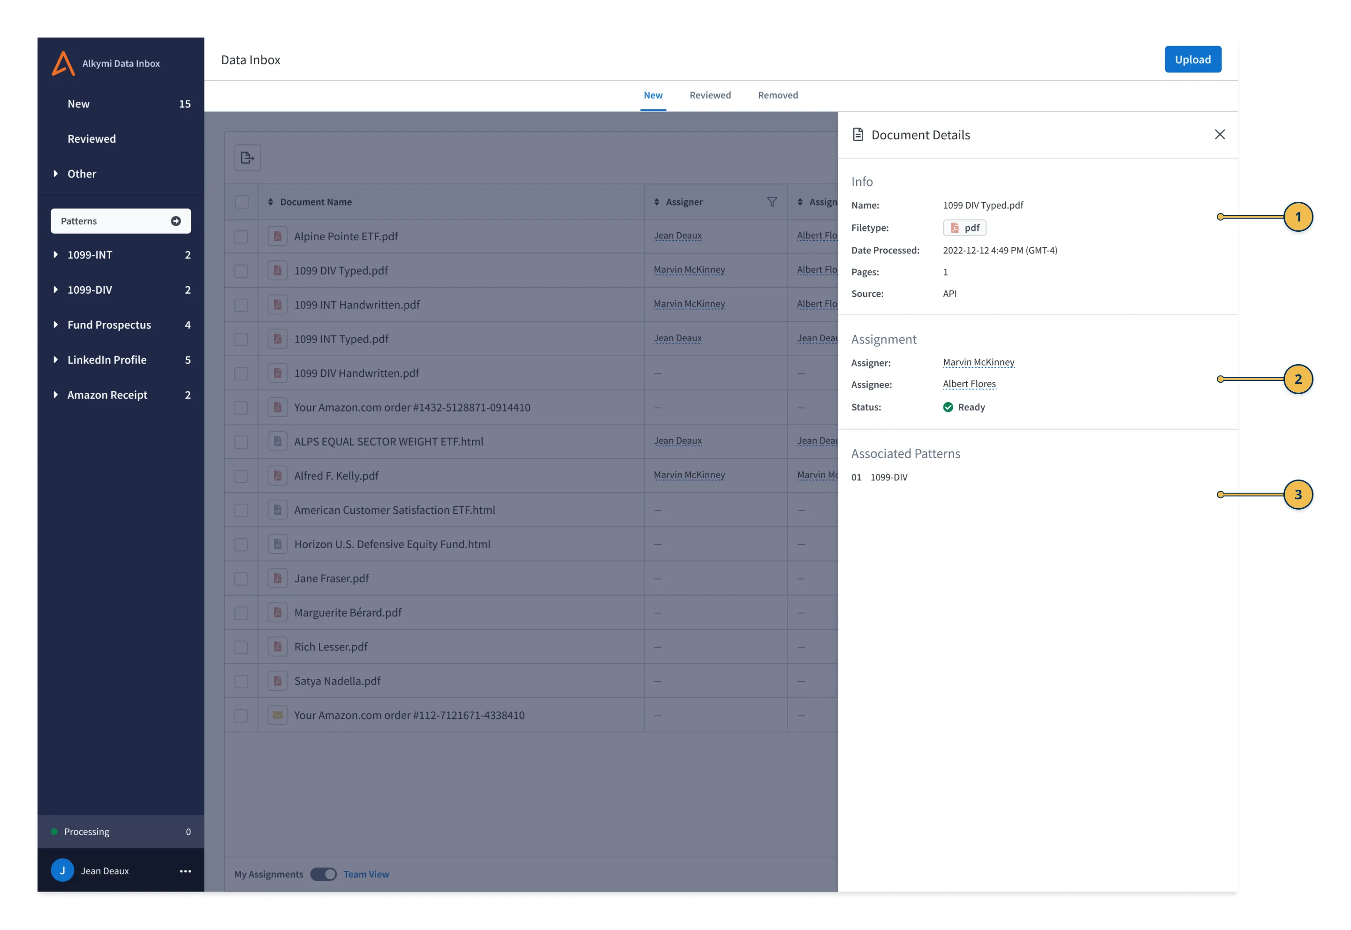Expand the 1099-DIV pattern group
This screenshot has height=930, width=1351.
(x=55, y=290)
